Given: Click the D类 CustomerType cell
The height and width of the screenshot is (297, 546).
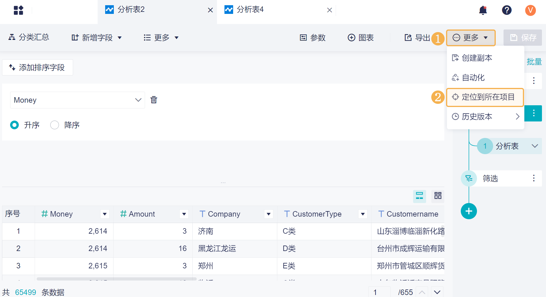Looking at the screenshot, I should coord(324,249).
